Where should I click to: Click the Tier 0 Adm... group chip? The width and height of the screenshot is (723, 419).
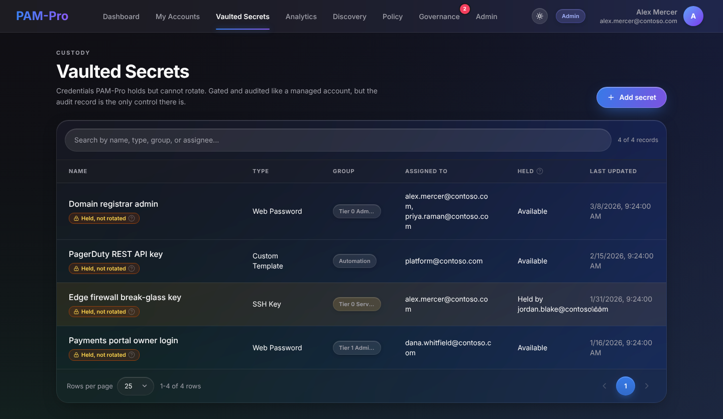click(356, 211)
